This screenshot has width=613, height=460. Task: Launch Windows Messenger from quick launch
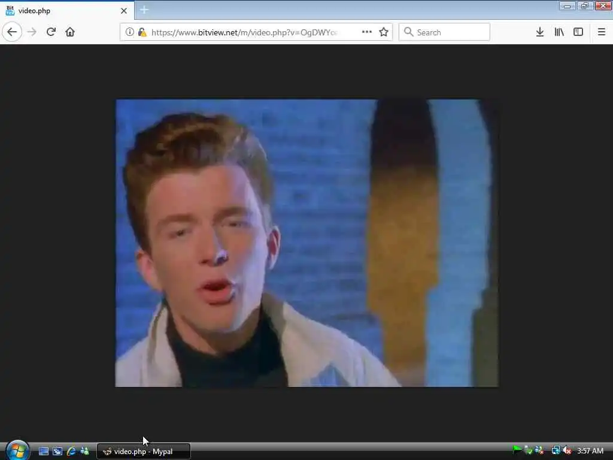coord(84,452)
